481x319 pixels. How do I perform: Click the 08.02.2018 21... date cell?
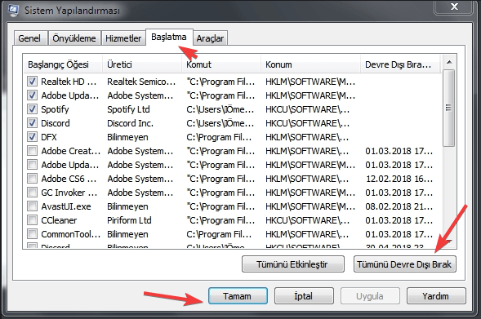tap(399, 206)
